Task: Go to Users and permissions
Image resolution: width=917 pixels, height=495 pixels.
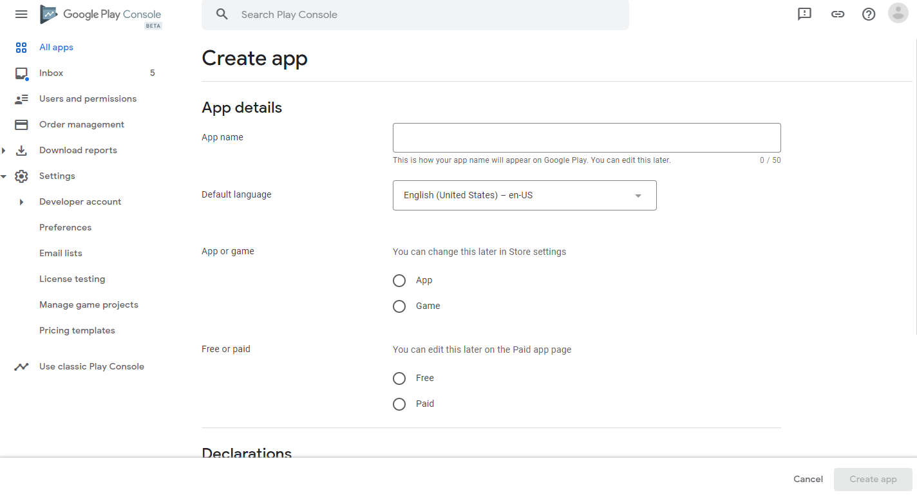Action: 88,98
